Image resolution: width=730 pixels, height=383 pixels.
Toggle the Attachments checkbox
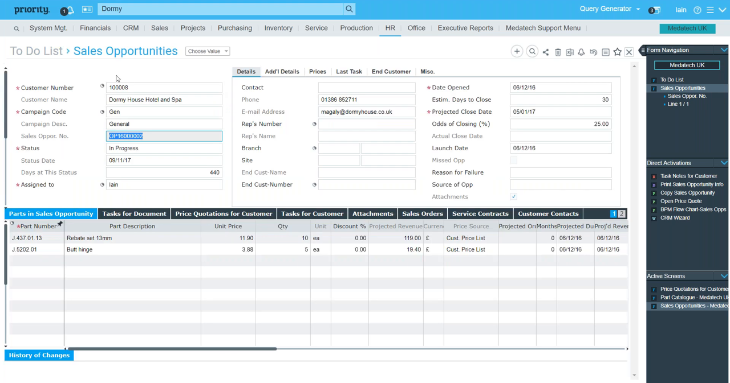point(513,197)
